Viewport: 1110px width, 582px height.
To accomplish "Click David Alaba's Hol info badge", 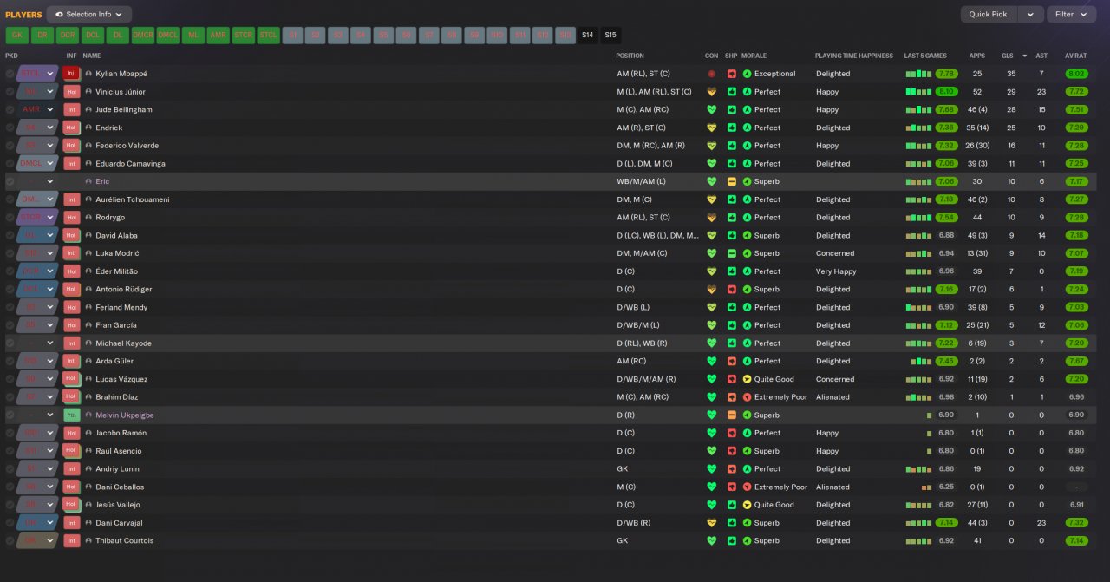I will pos(71,235).
